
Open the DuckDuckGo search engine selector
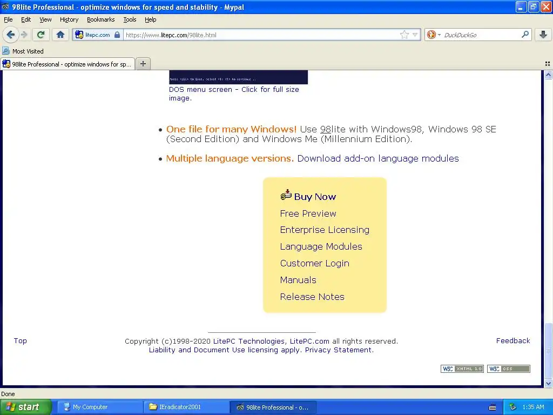pyautogui.click(x=434, y=35)
